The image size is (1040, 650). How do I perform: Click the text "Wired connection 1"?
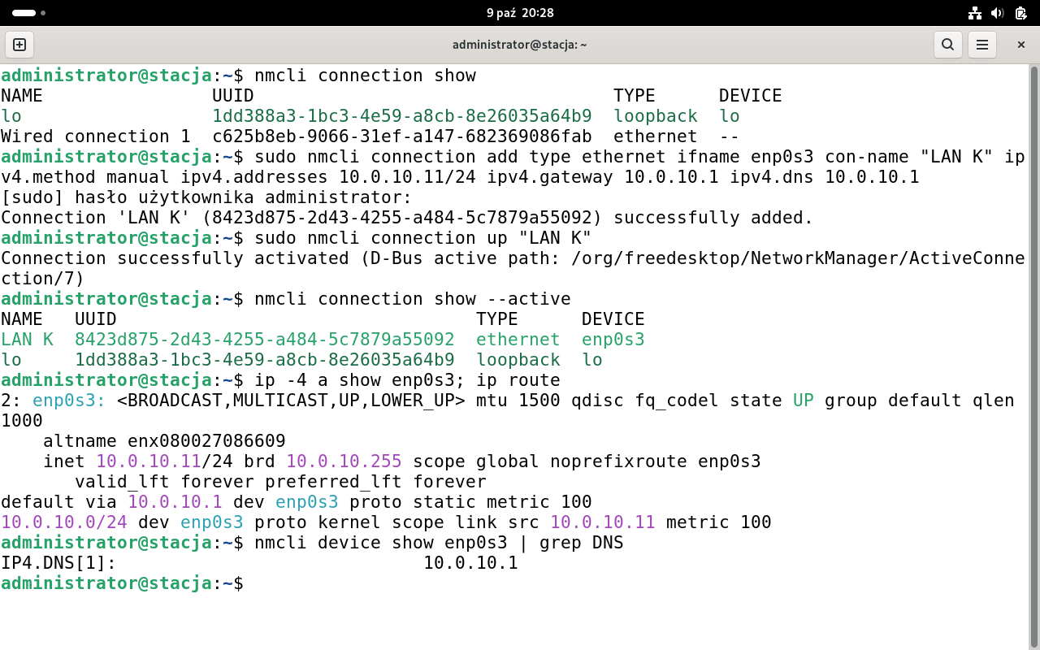pyautogui.click(x=96, y=136)
